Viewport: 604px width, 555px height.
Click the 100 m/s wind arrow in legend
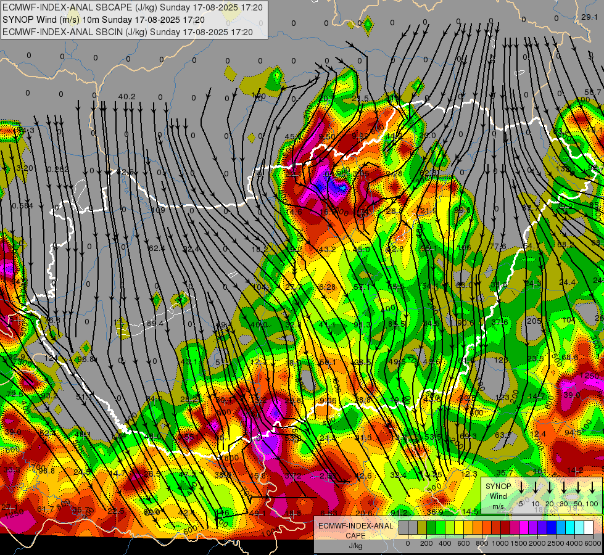[592, 487]
